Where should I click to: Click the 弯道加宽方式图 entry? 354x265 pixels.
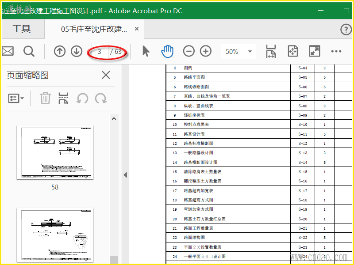198,209
